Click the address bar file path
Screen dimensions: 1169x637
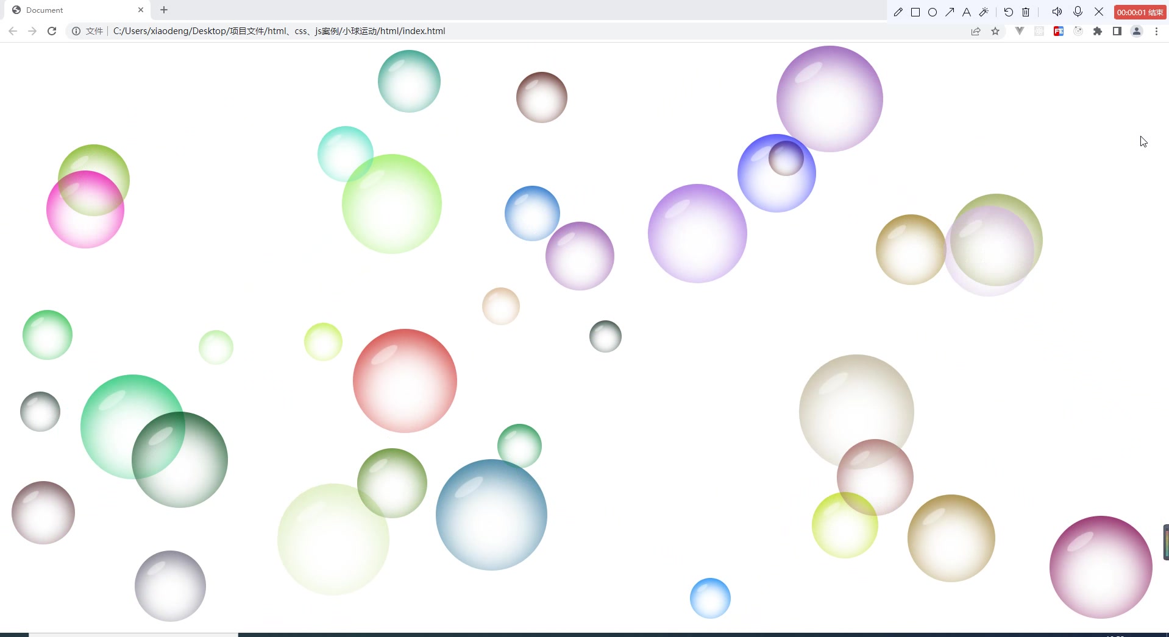tap(279, 31)
